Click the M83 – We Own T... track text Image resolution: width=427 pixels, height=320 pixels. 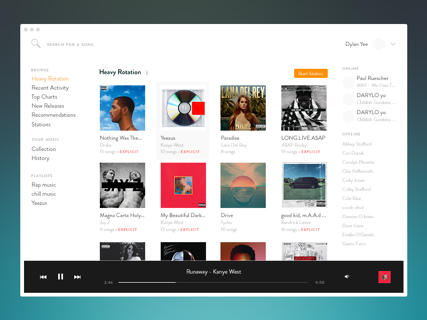tap(376, 85)
